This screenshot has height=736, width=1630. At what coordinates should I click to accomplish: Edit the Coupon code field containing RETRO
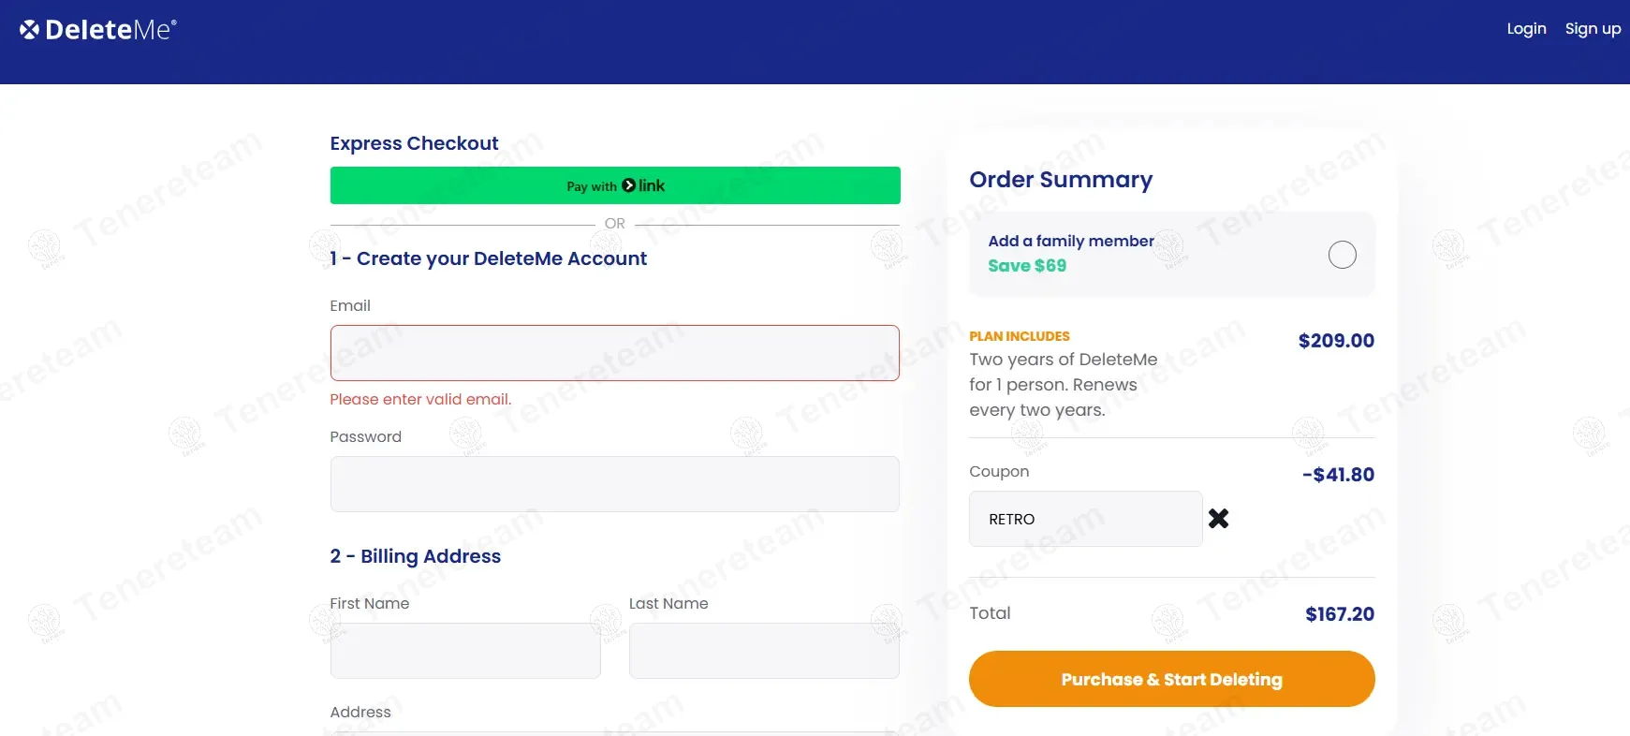pyautogui.click(x=1085, y=519)
